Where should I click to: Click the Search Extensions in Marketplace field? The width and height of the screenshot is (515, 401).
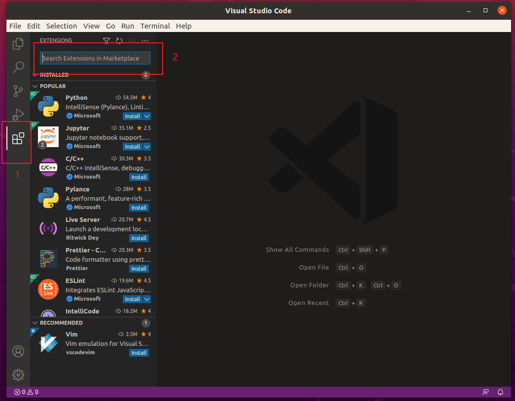coord(95,58)
